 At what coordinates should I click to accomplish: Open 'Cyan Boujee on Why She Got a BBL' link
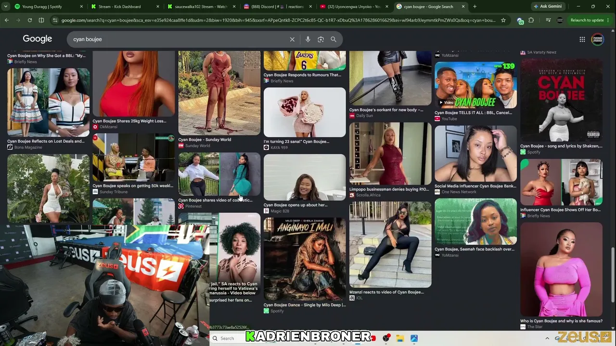coord(46,56)
